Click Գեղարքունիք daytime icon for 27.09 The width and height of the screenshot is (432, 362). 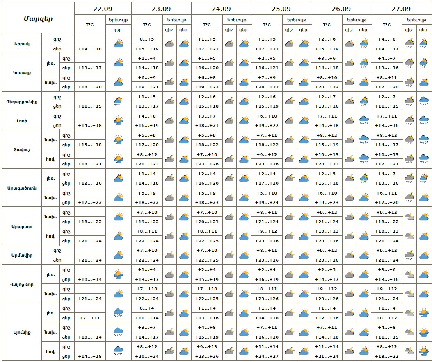(x=424, y=101)
